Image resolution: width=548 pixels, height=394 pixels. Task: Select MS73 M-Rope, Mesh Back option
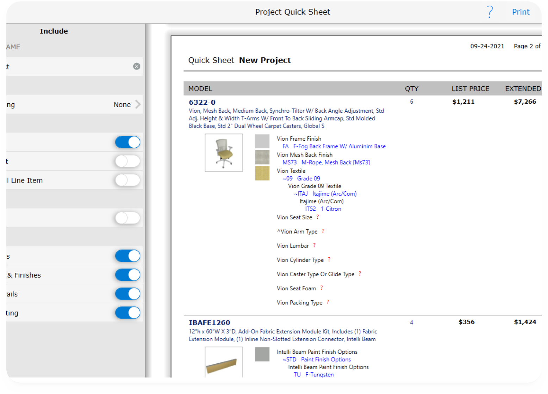[x=326, y=162]
